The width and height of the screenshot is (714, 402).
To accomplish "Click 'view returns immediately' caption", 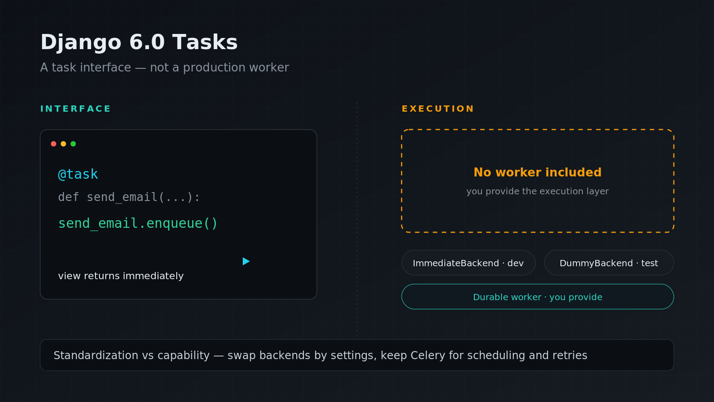I will pyautogui.click(x=121, y=276).
